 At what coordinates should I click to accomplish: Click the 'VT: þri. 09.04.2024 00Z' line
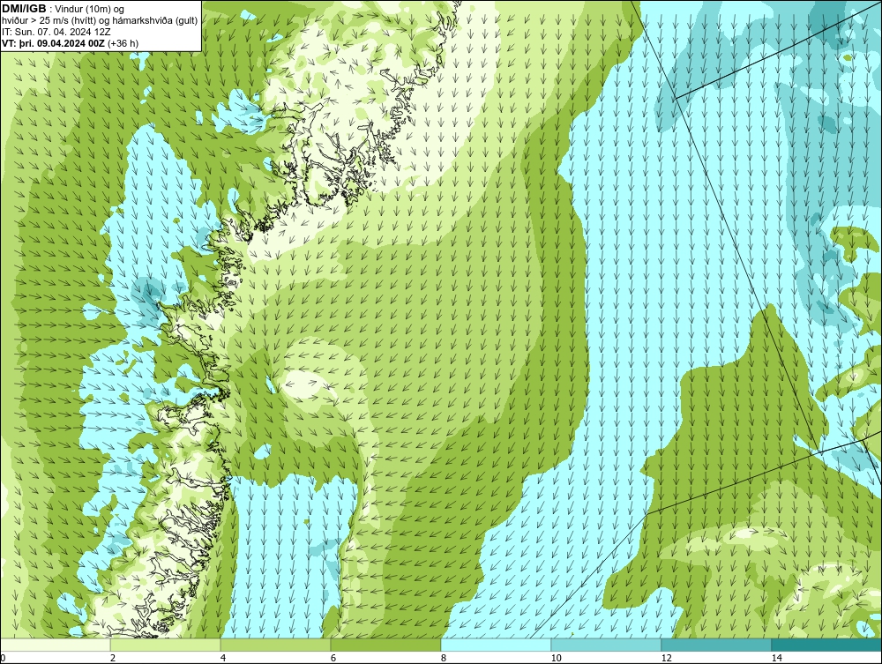pyautogui.click(x=70, y=42)
